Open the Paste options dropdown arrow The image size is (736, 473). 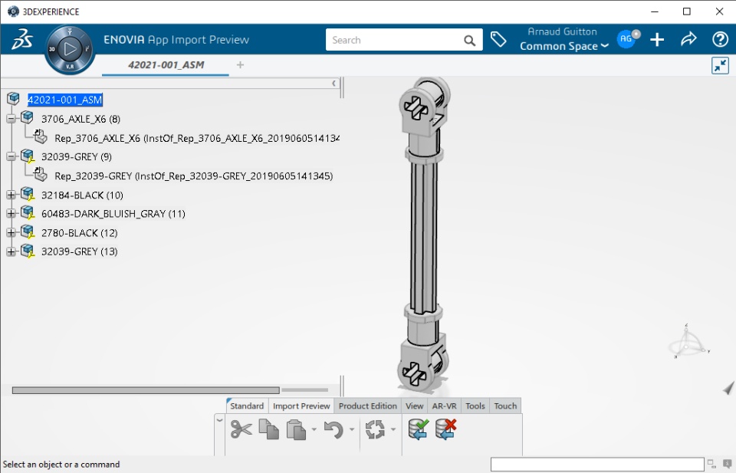point(314,429)
